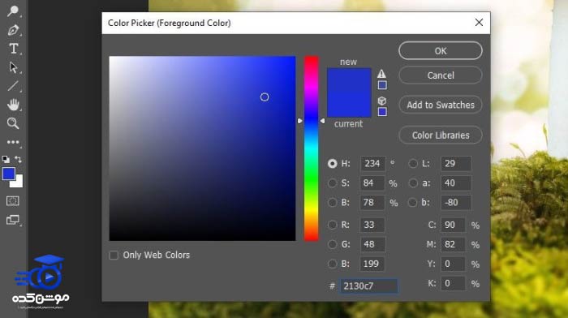This screenshot has height=318, width=568.
Task: Select the Horizontal Type tool
Action: [14, 49]
